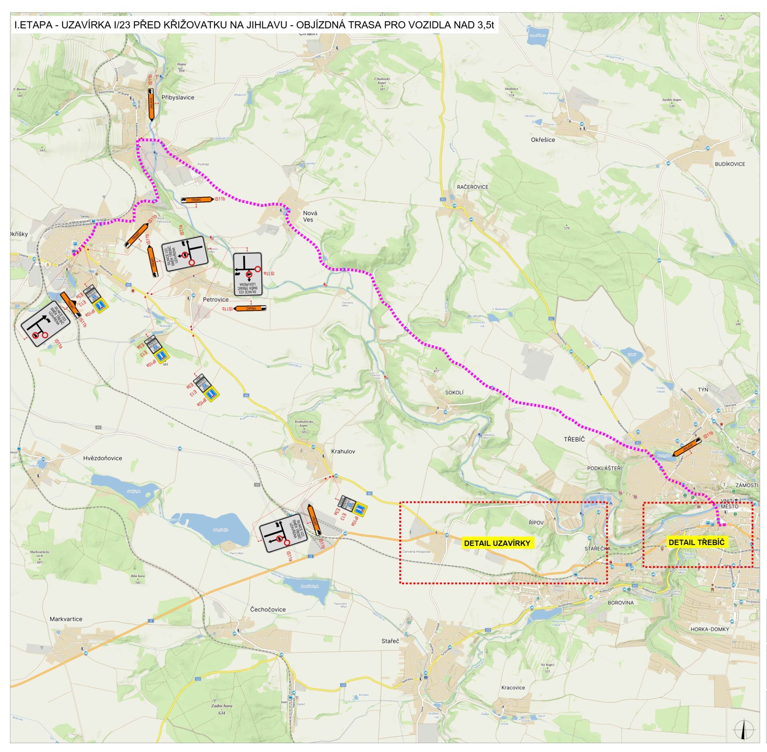Select the DETAIL TŘEBÍČ yellow label
The width and height of the screenshot is (767, 752).
click(696, 542)
